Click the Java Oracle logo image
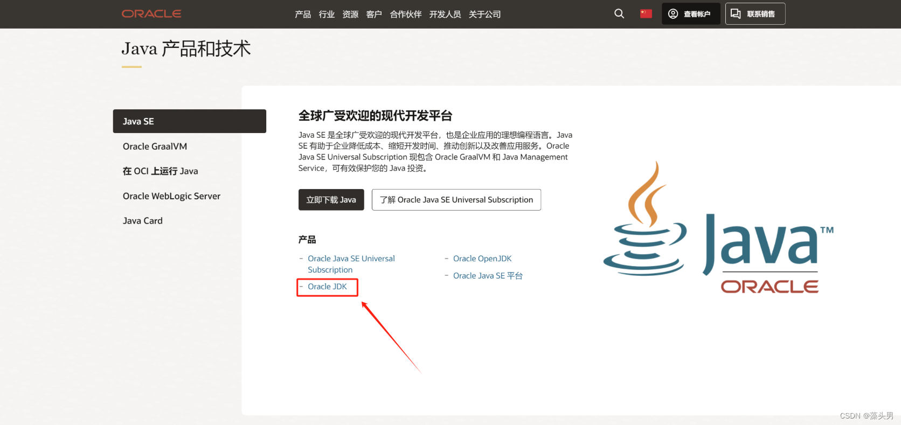 point(718,228)
